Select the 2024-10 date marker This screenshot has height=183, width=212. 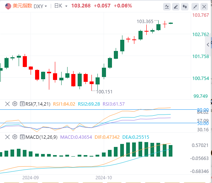[x=104, y=178]
